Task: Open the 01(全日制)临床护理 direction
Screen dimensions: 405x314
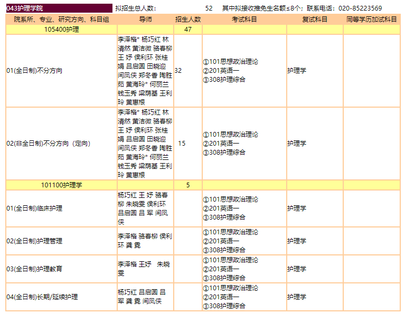Action: pos(34,208)
